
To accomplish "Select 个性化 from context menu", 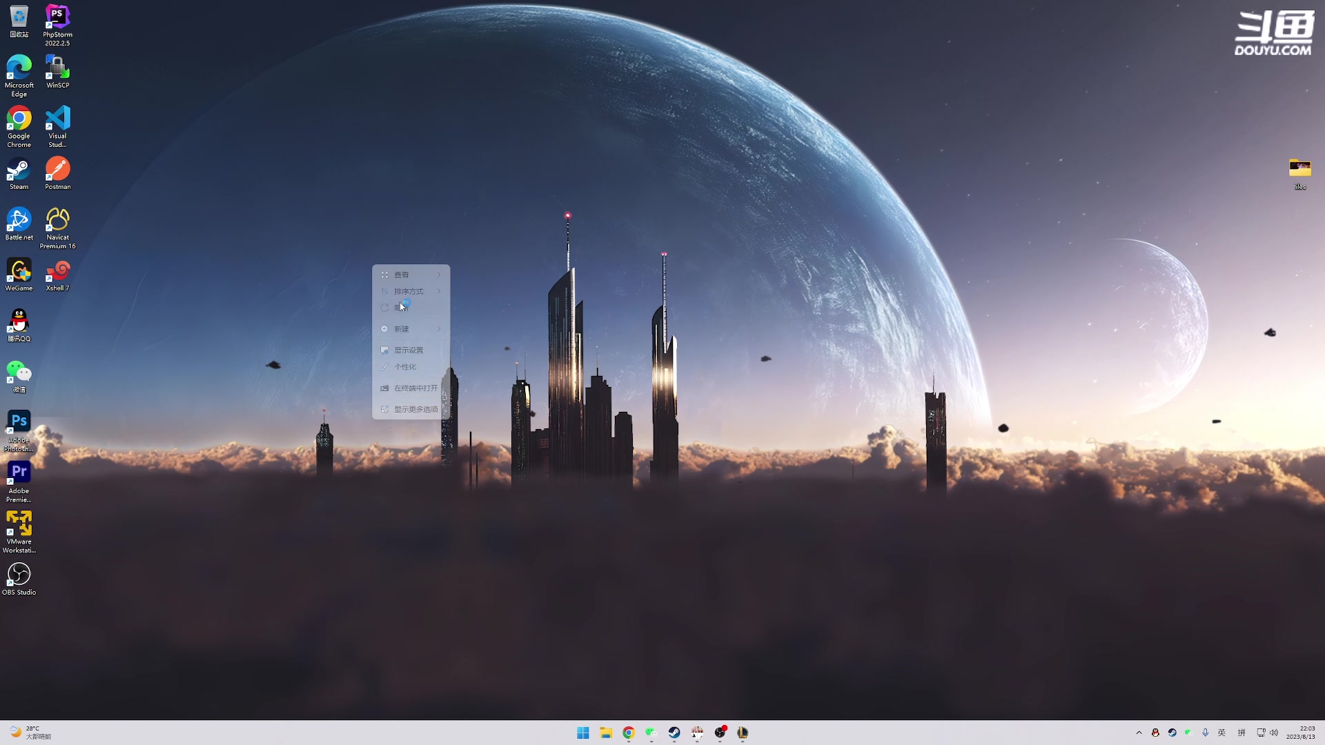I will point(406,366).
